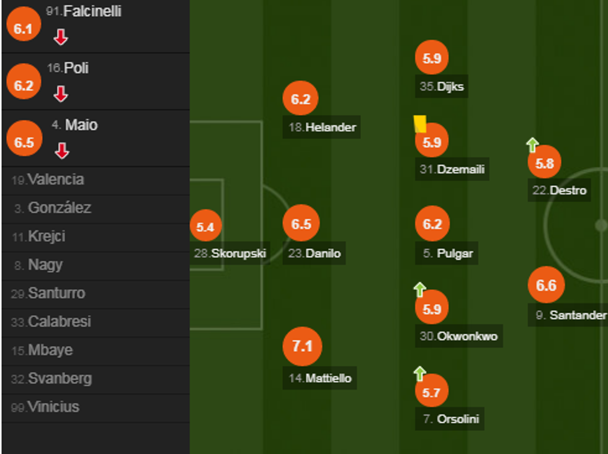Click Santander's 6.6 rating badge
Screen dimensions: 608x454
(546, 286)
